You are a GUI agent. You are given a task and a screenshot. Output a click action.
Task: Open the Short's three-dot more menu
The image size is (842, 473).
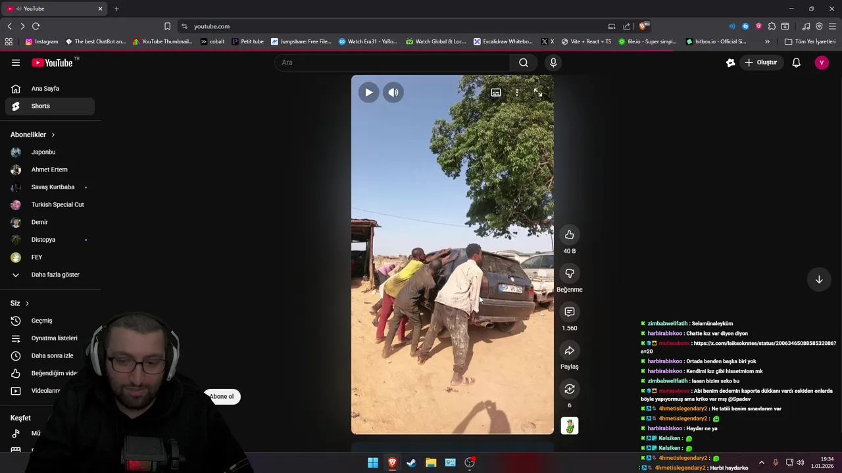[x=517, y=93]
